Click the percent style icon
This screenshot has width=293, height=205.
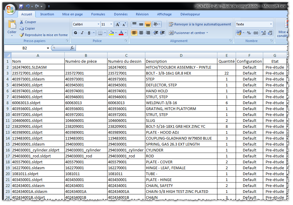pos(249,33)
